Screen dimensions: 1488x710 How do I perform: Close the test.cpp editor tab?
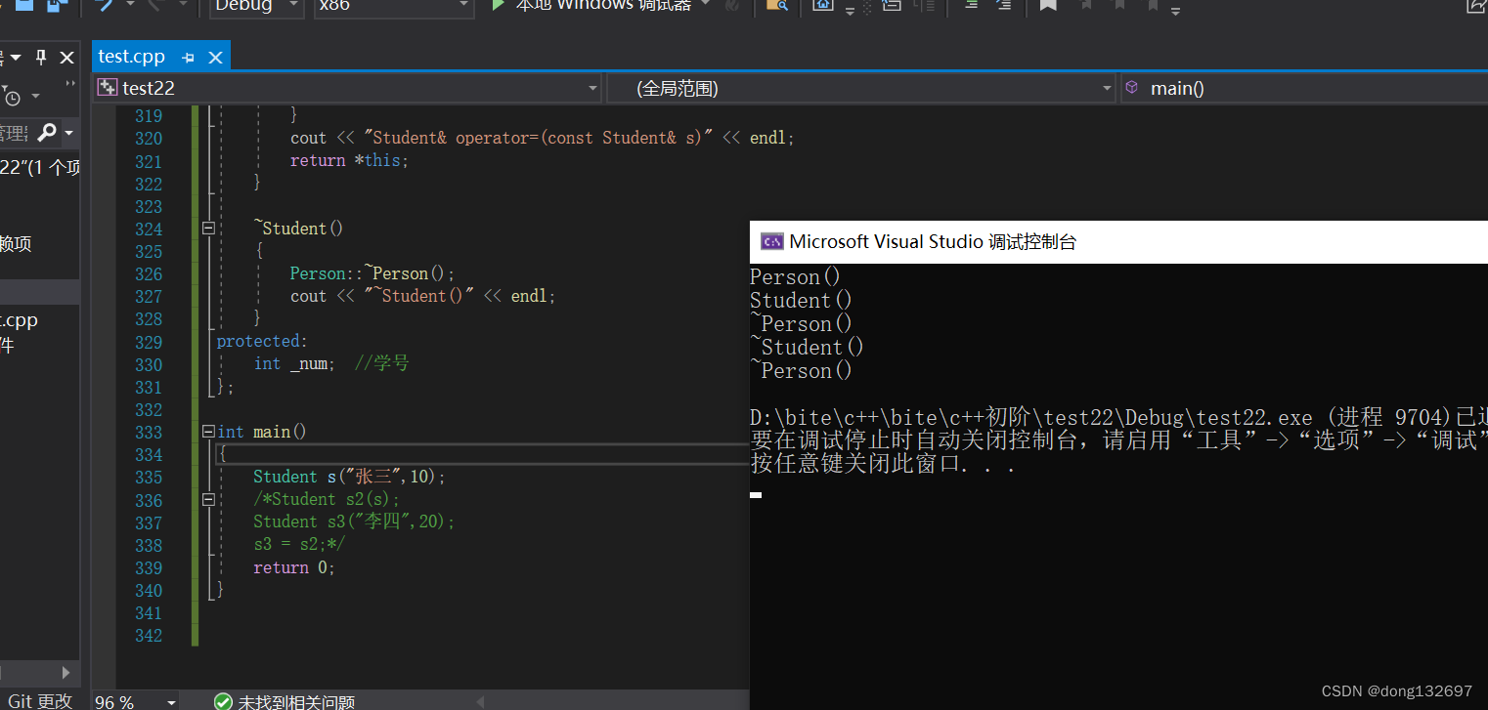[216, 58]
